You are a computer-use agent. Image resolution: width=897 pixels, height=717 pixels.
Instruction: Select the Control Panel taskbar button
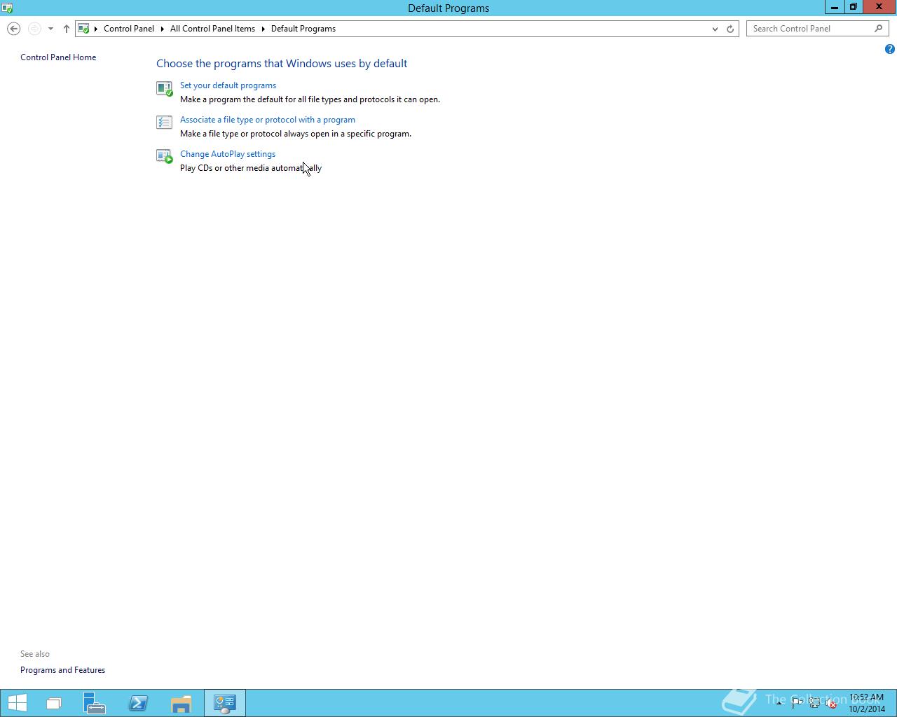point(224,703)
